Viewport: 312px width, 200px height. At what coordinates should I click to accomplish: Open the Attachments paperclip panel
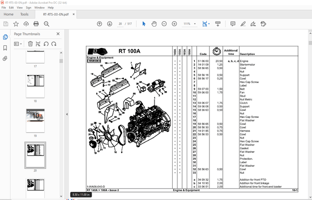tap(5, 58)
